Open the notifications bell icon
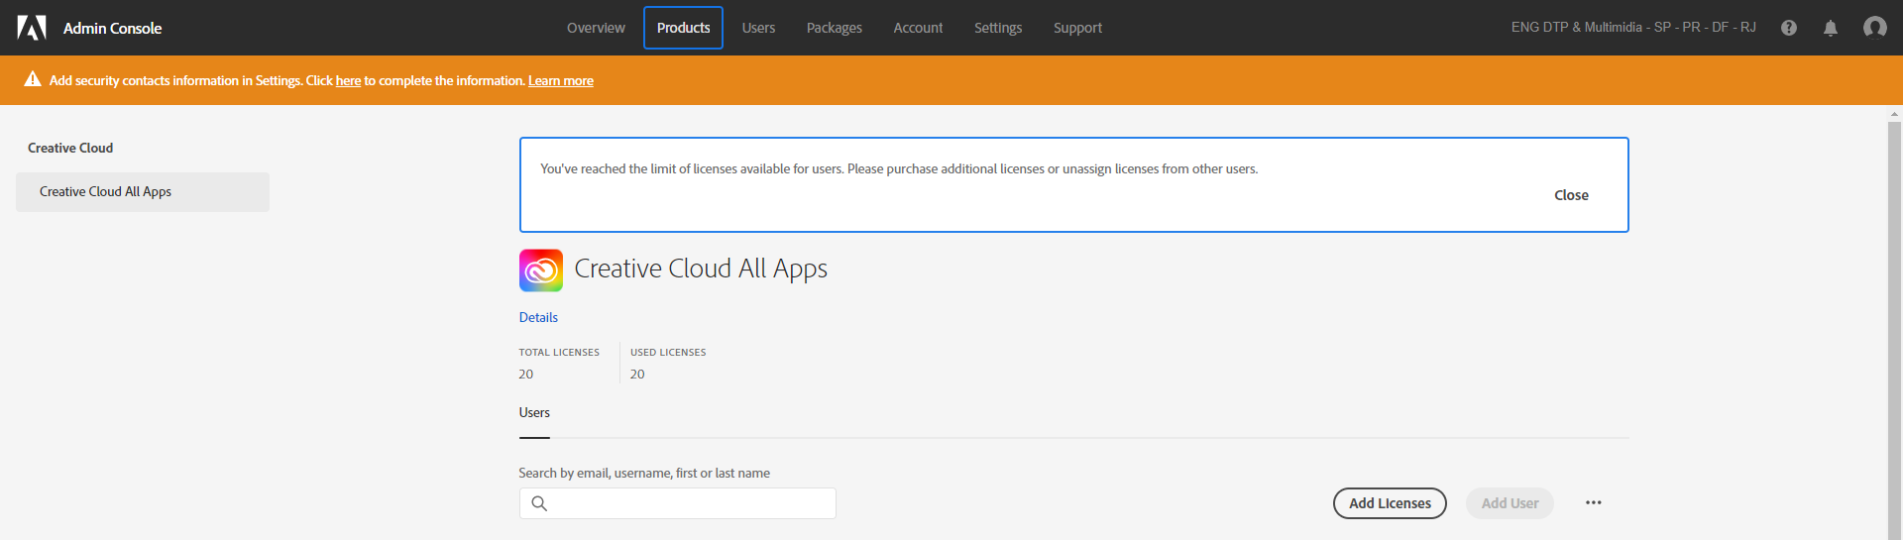The height and width of the screenshot is (540, 1903). 1831,28
